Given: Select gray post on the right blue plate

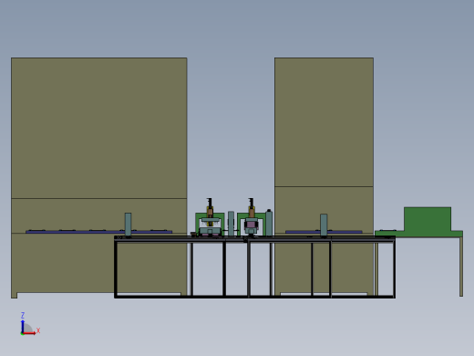Looking at the screenshot, I should tap(324, 225).
